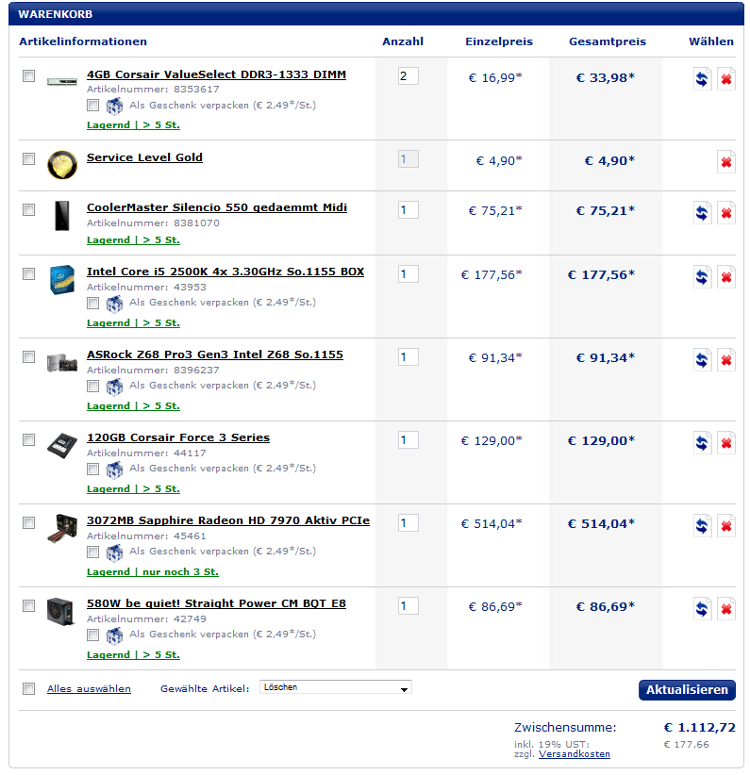
Task: Click refresh icon for Corsair ValueSelect DDR3 row
Action: (702, 79)
